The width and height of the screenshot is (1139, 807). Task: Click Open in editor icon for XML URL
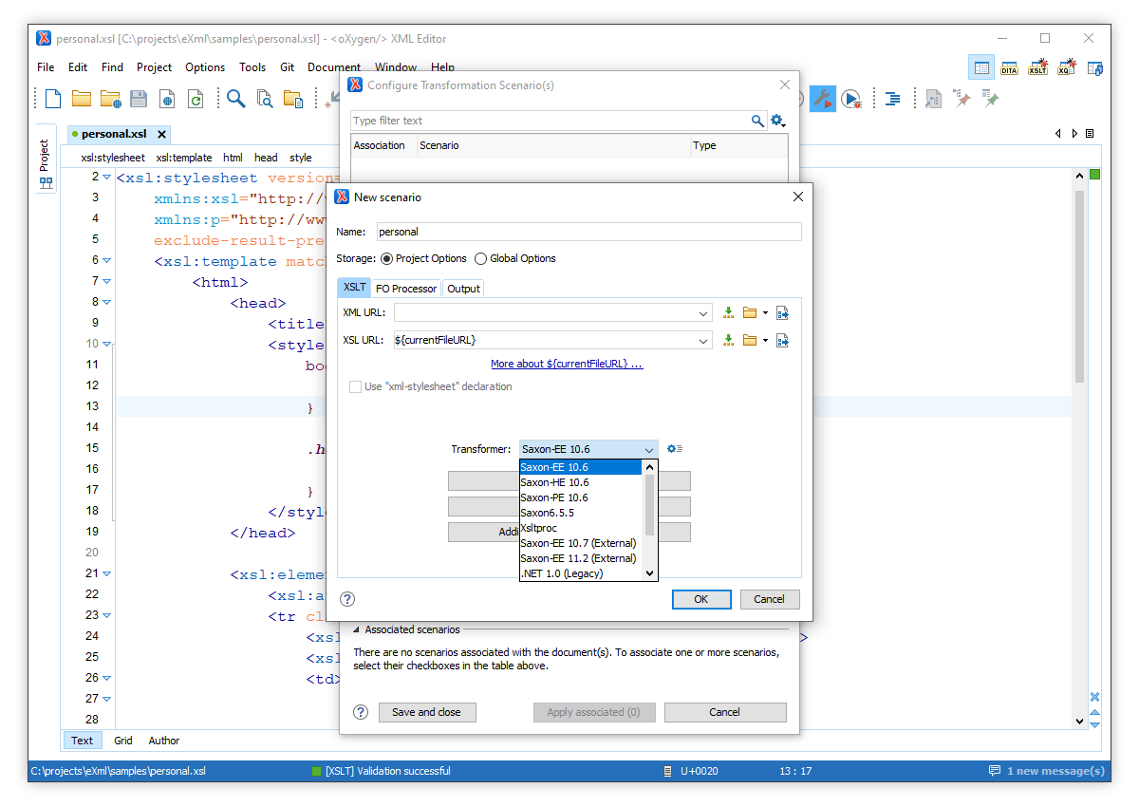783,313
